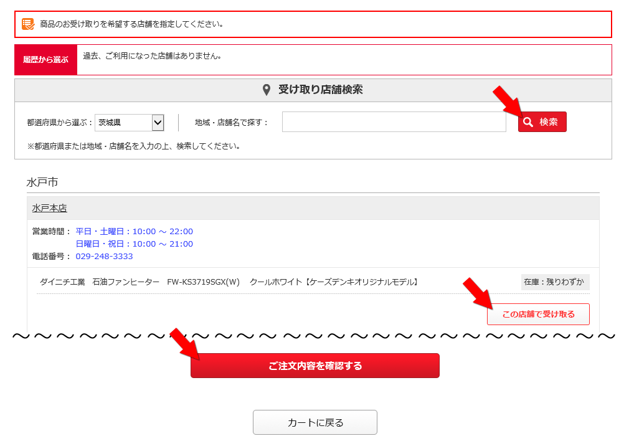Click phone number 029-248-3333
Image resolution: width=629 pixels, height=436 pixels.
point(104,256)
